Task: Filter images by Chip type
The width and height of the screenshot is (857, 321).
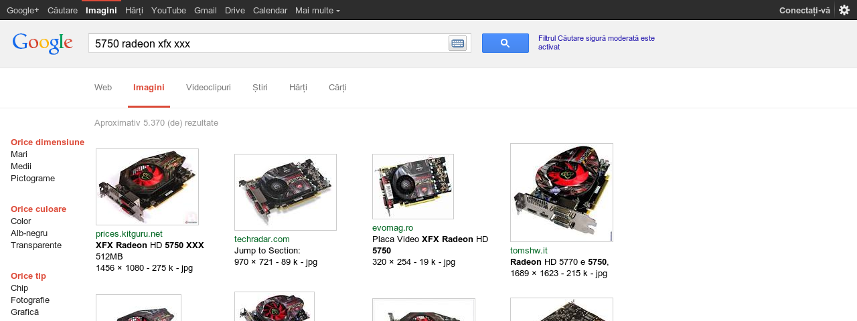Action: click(19, 288)
